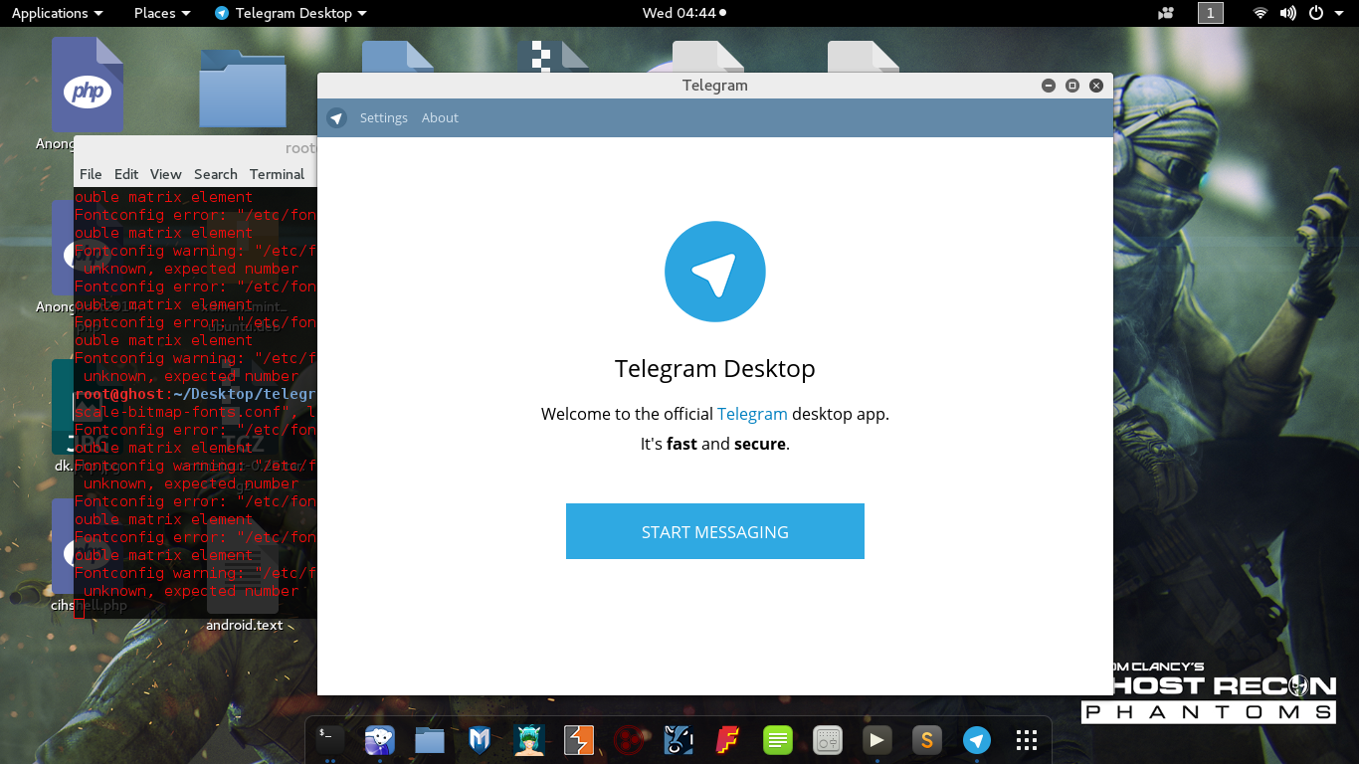
Task: Open the Search menu in the terminal window
Action: (x=216, y=174)
